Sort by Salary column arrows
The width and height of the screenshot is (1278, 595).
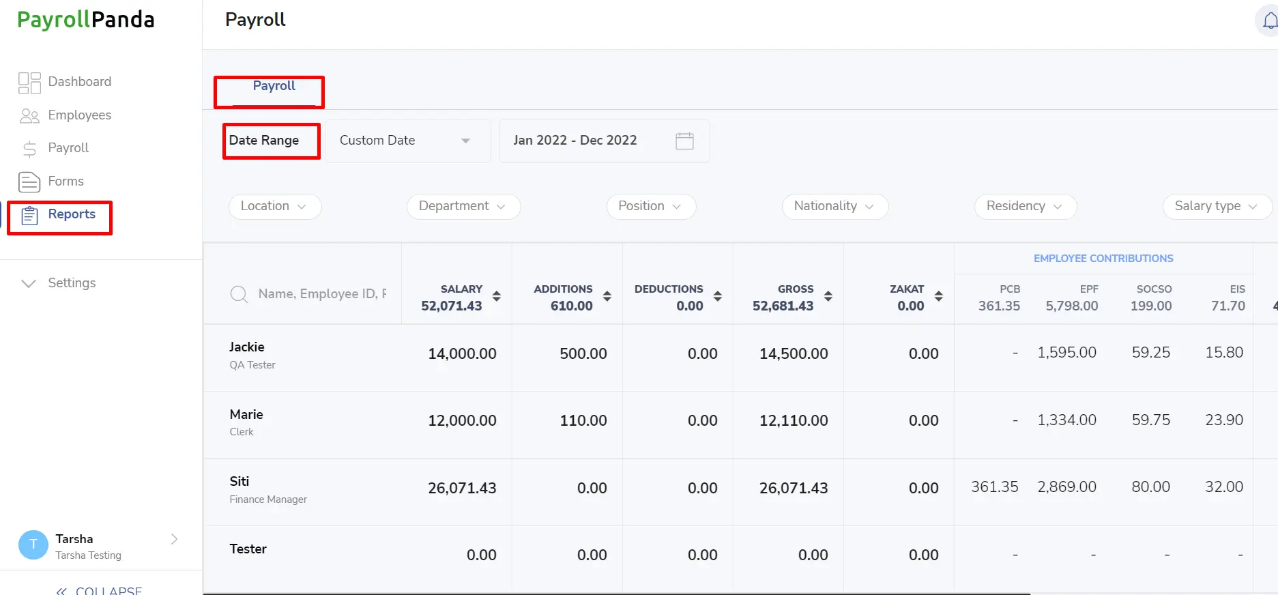tap(497, 296)
